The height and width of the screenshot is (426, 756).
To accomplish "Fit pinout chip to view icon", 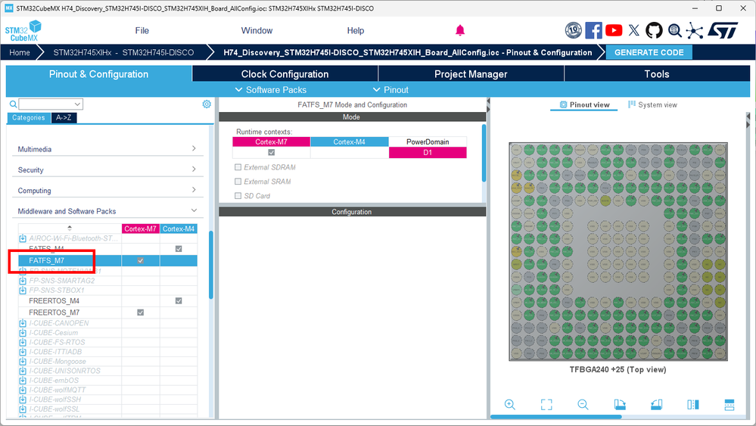I will (546, 404).
